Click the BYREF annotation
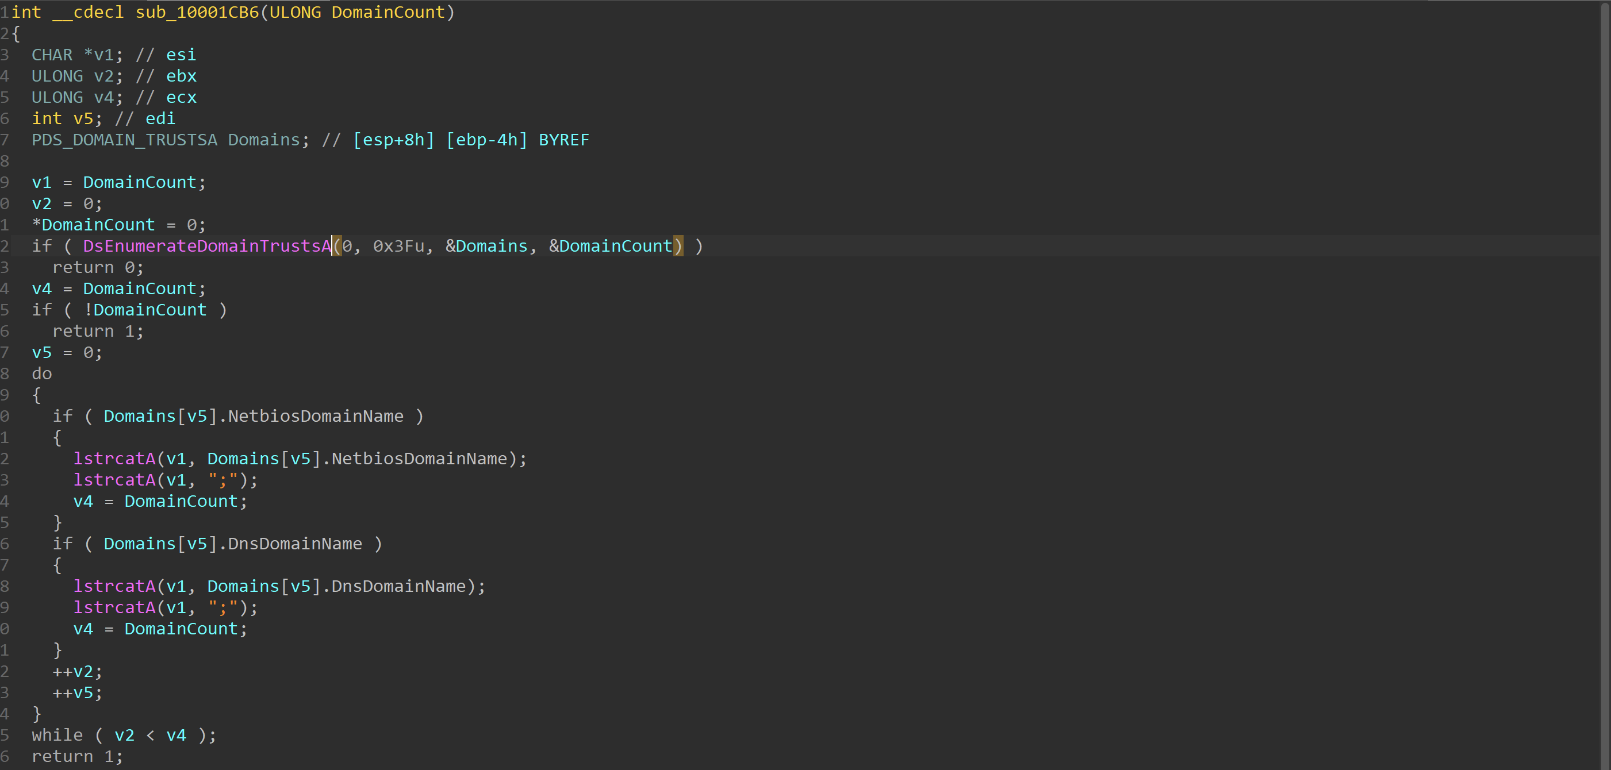Image resolution: width=1611 pixels, height=770 pixels. (x=564, y=140)
